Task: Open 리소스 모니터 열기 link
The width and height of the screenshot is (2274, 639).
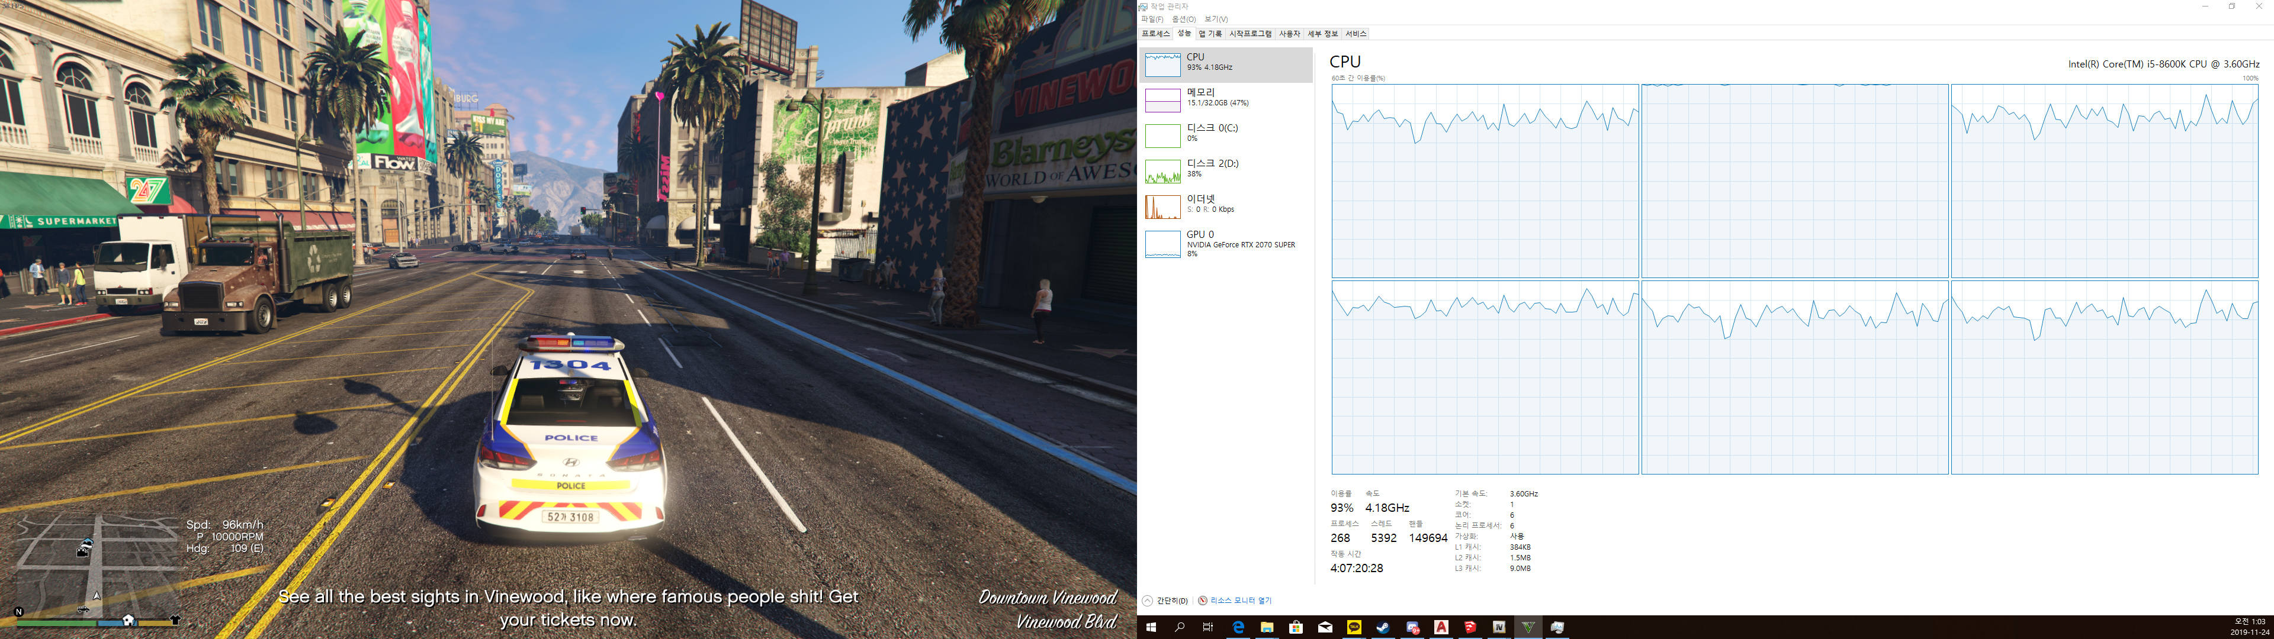Action: click(x=1241, y=601)
